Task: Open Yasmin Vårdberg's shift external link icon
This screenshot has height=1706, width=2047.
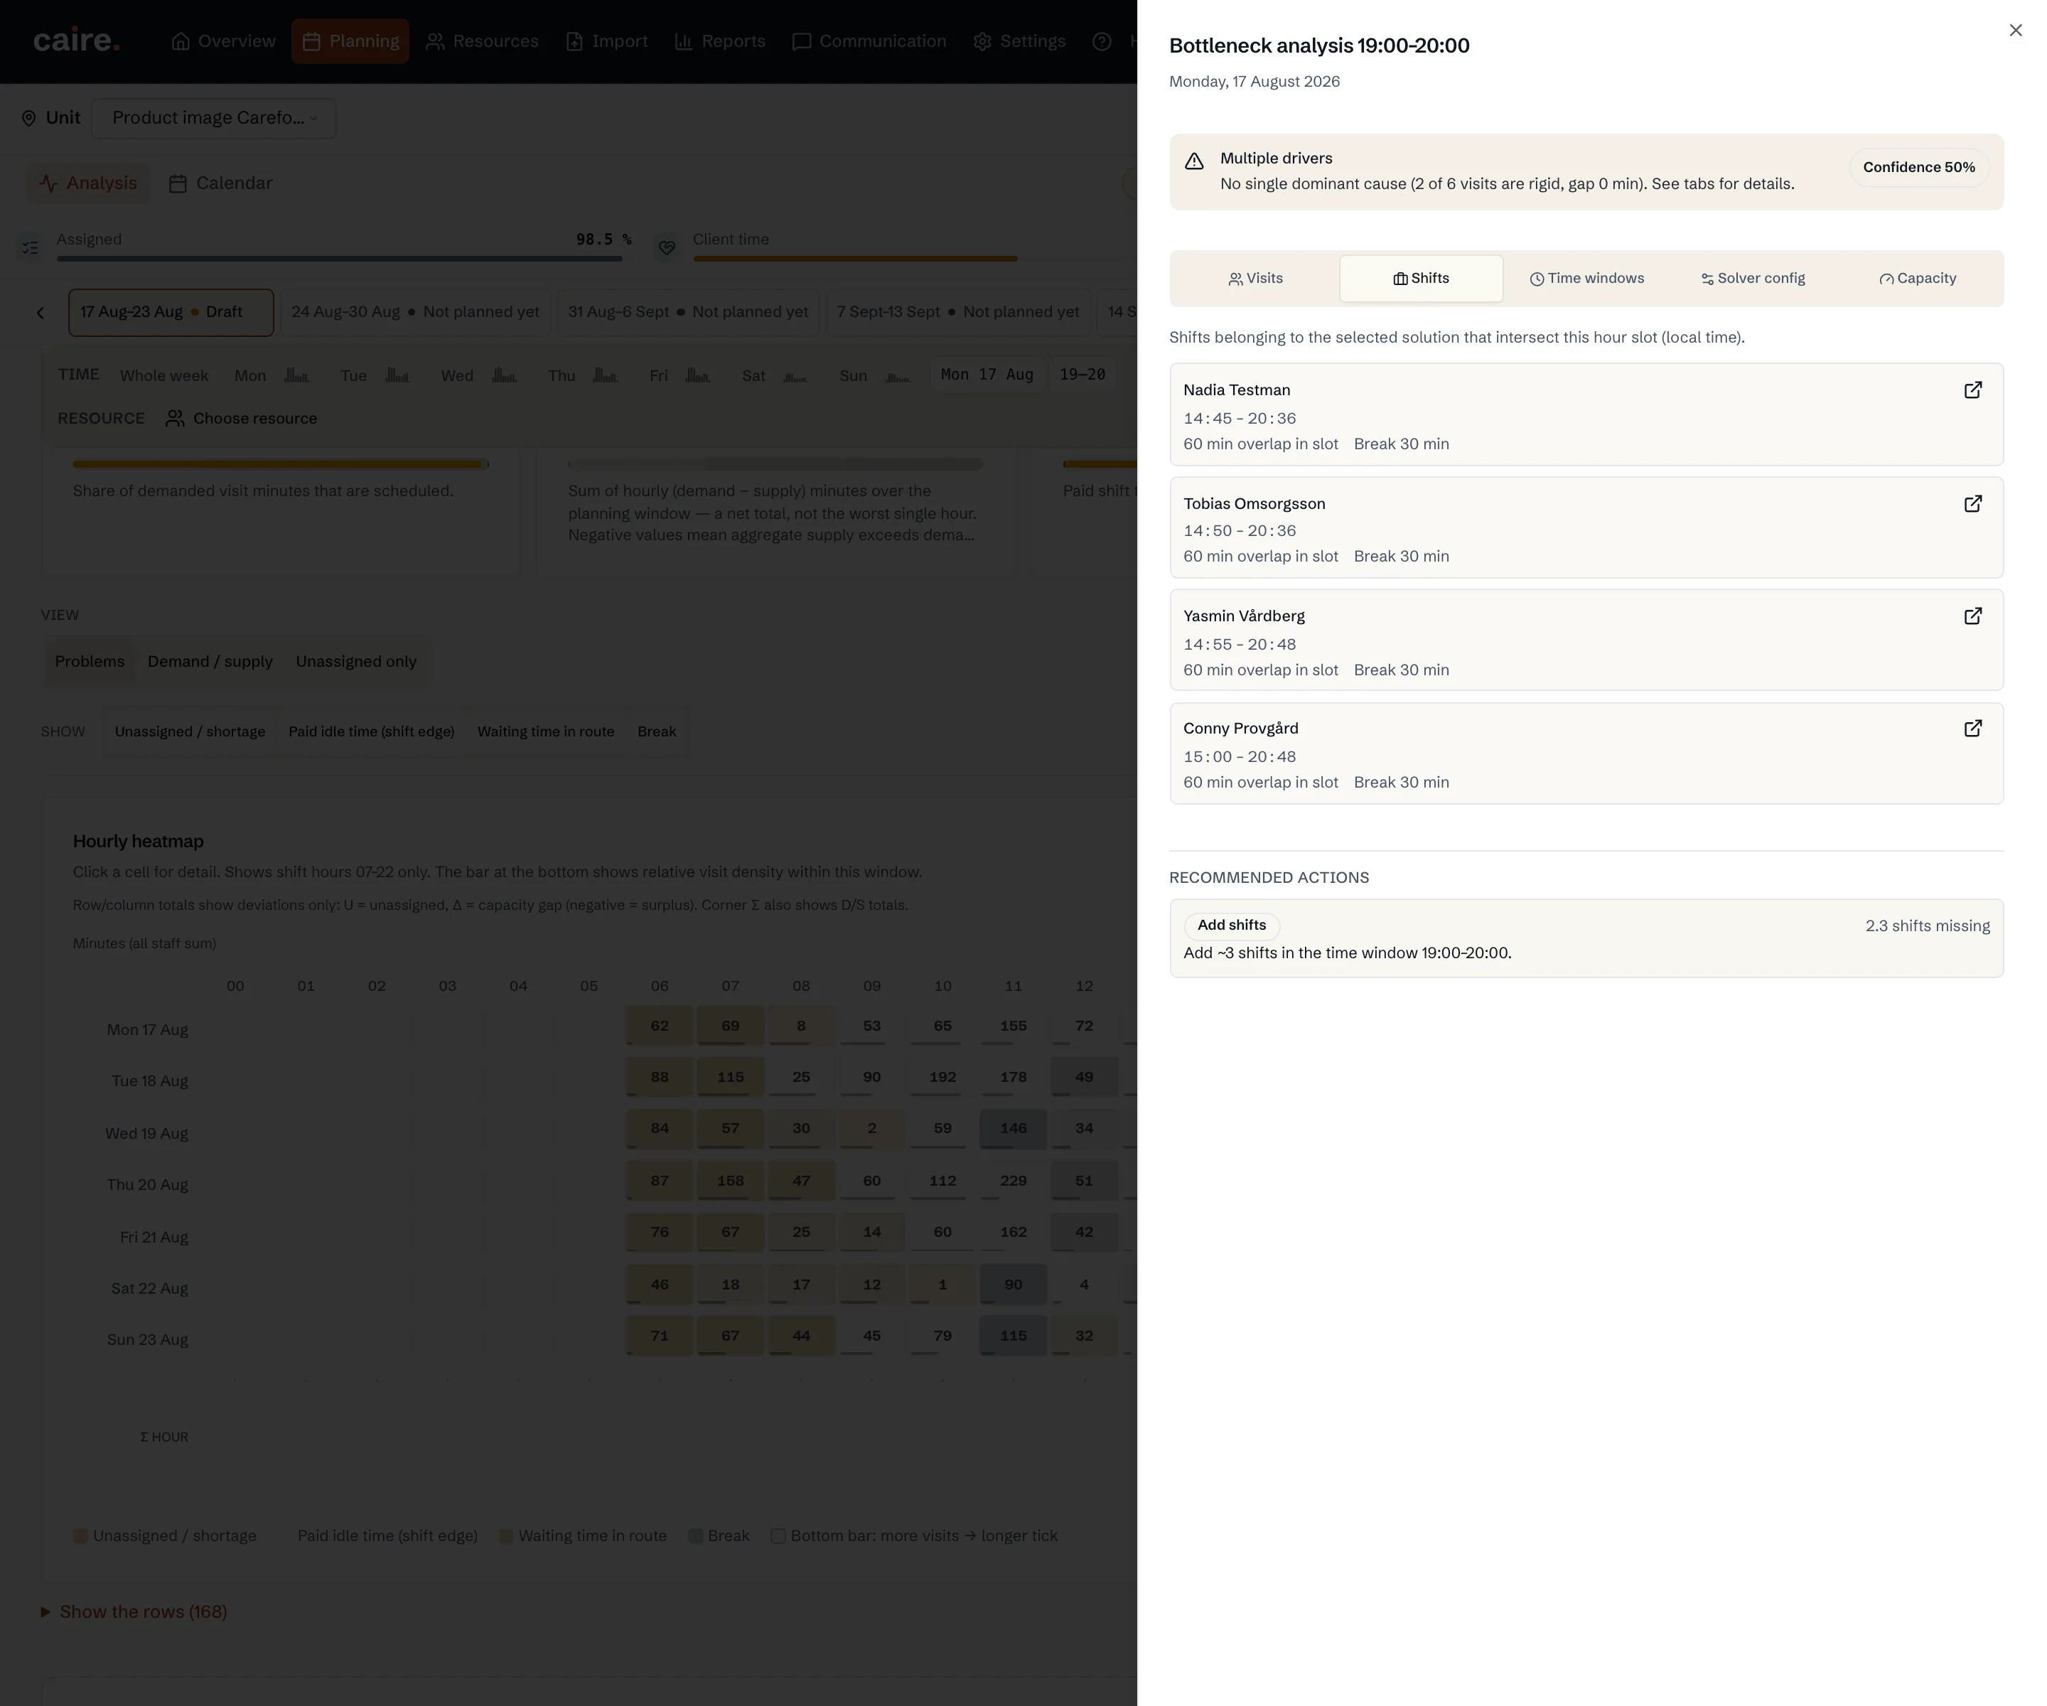Action: [1972, 616]
